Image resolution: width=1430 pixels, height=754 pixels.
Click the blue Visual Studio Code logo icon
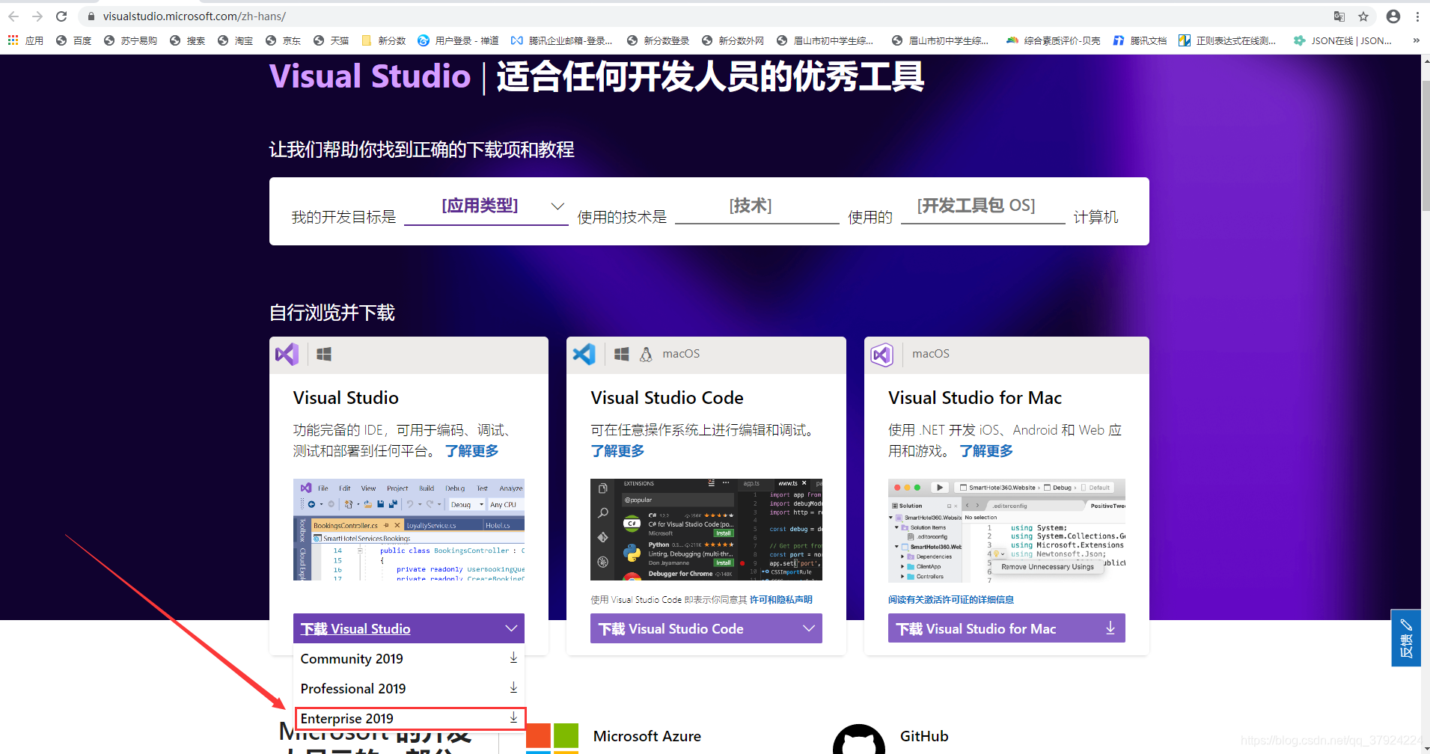coord(584,354)
